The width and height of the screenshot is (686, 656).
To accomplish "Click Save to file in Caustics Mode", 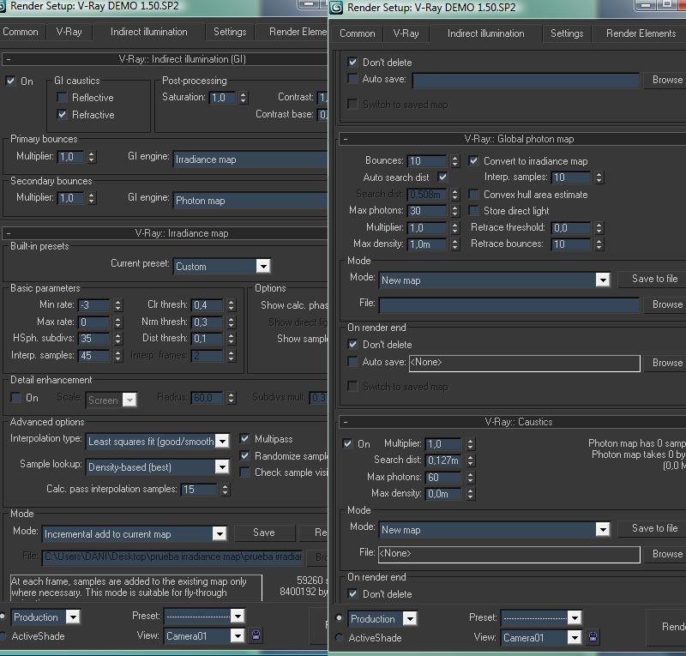I will [x=653, y=528].
